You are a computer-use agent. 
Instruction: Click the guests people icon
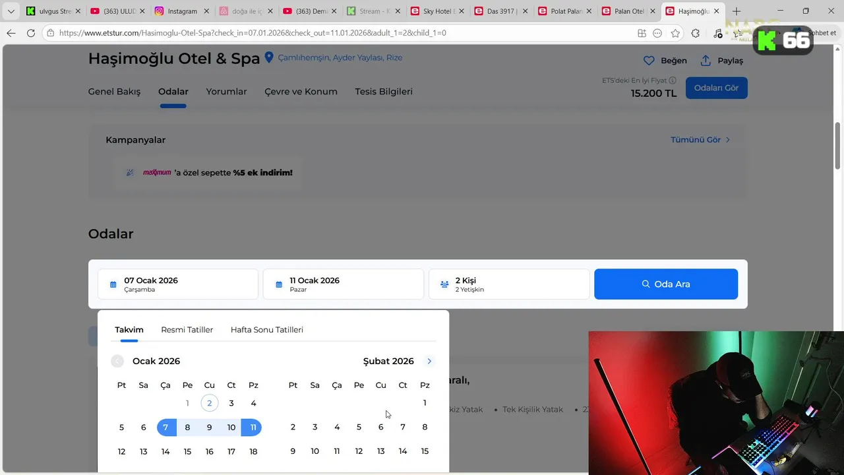tap(444, 284)
